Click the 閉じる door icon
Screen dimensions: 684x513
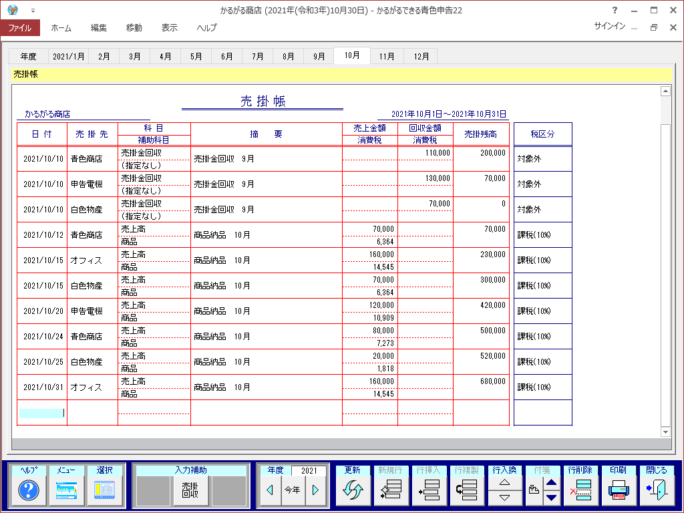pyautogui.click(x=657, y=490)
